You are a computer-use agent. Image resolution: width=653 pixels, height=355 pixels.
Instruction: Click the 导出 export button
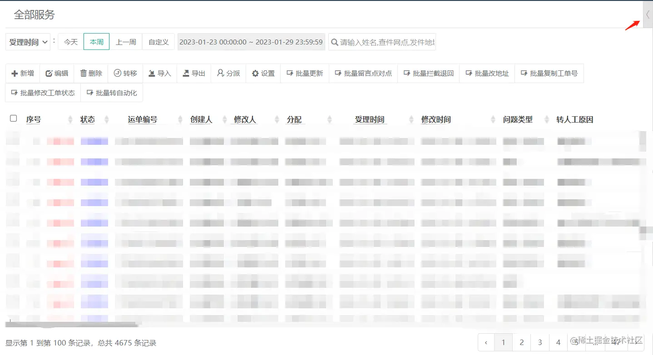tap(194, 73)
